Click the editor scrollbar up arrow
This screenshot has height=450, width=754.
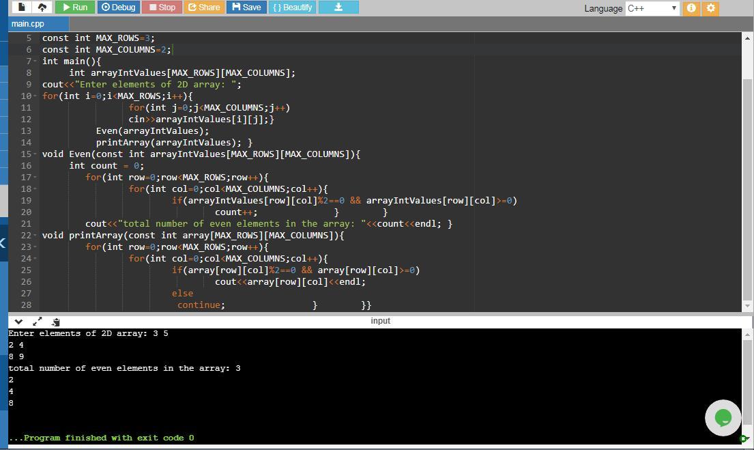pyautogui.click(x=747, y=38)
